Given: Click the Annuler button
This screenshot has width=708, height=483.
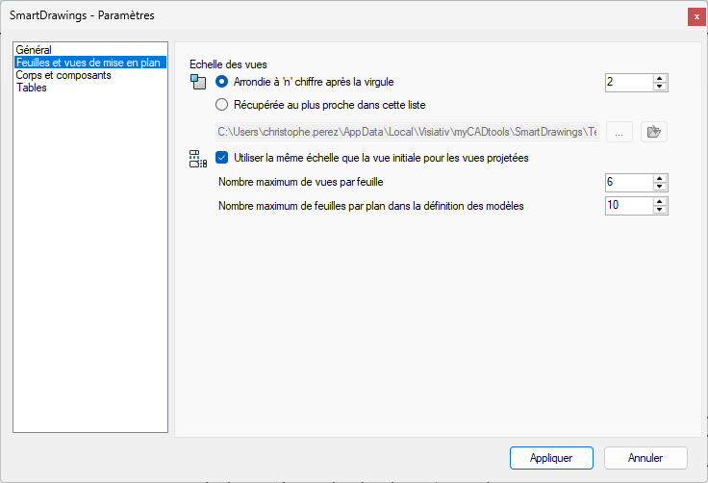Looking at the screenshot, I should [x=645, y=458].
